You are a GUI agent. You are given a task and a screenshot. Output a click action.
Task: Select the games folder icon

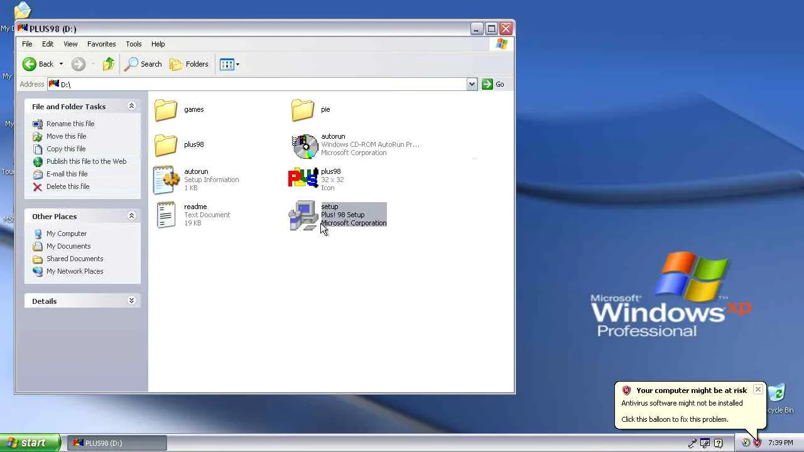tap(166, 110)
